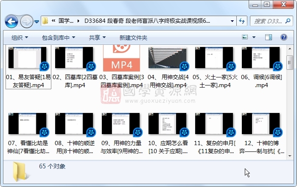Image resolution: width=297 pixels, height=187 pixels.
Task: Select thumbnail of 09、用神的力量与效率 video
Action: tap(121, 124)
